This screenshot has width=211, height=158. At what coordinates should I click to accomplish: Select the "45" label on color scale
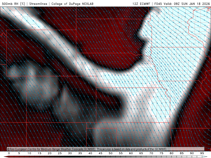pyautogui.click(x=100, y=153)
